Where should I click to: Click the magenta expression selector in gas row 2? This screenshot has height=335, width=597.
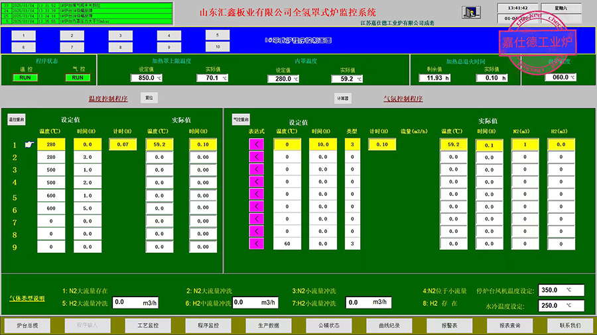click(256, 157)
